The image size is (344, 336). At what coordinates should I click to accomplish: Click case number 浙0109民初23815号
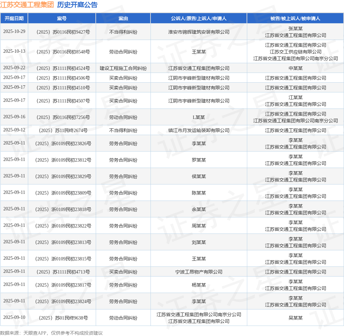tap(63, 259)
